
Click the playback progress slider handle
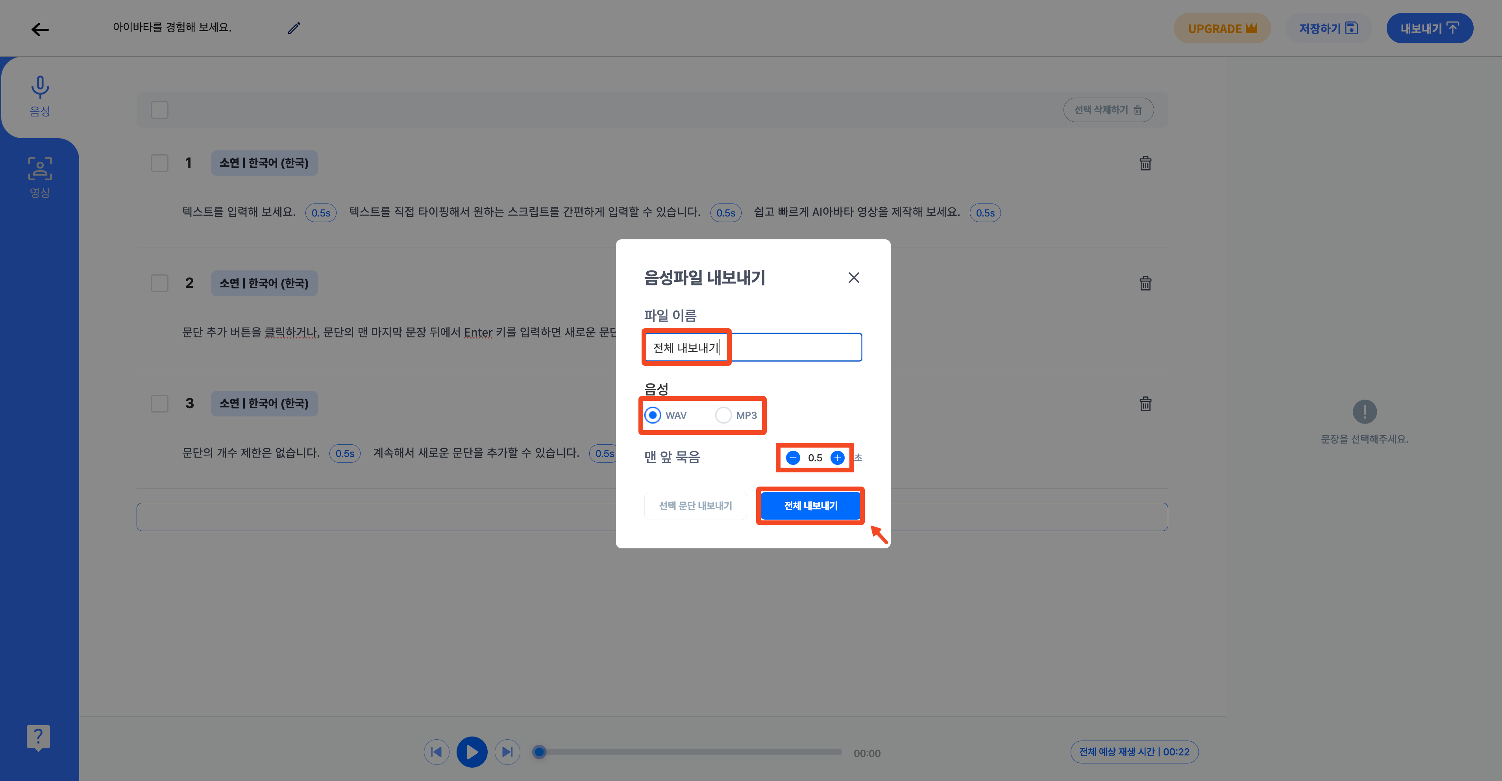click(539, 752)
